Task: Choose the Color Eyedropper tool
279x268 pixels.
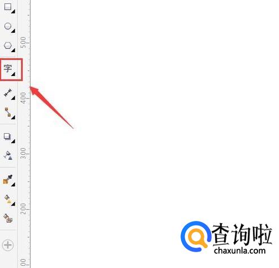Action: tap(8, 179)
